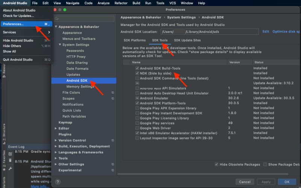This screenshot has height=188, width=301.
Task: Click the Cancel button
Action: click(x=245, y=182)
